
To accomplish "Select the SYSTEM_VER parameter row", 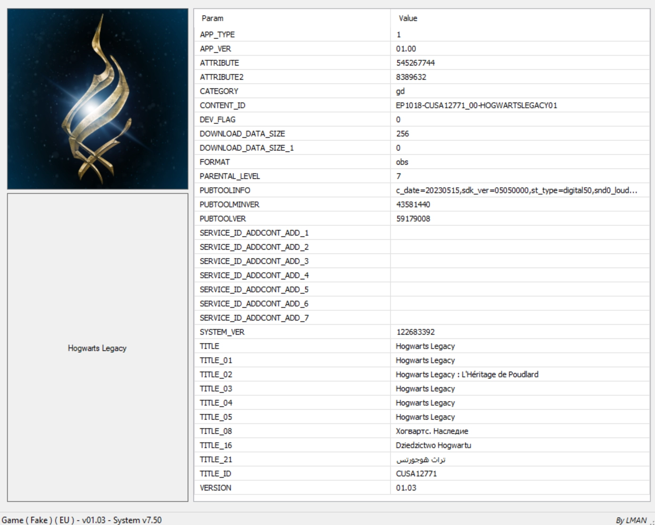I will tap(222, 332).
